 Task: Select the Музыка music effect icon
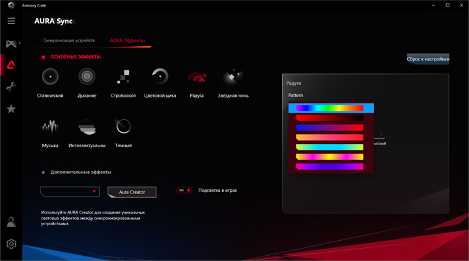click(x=50, y=126)
